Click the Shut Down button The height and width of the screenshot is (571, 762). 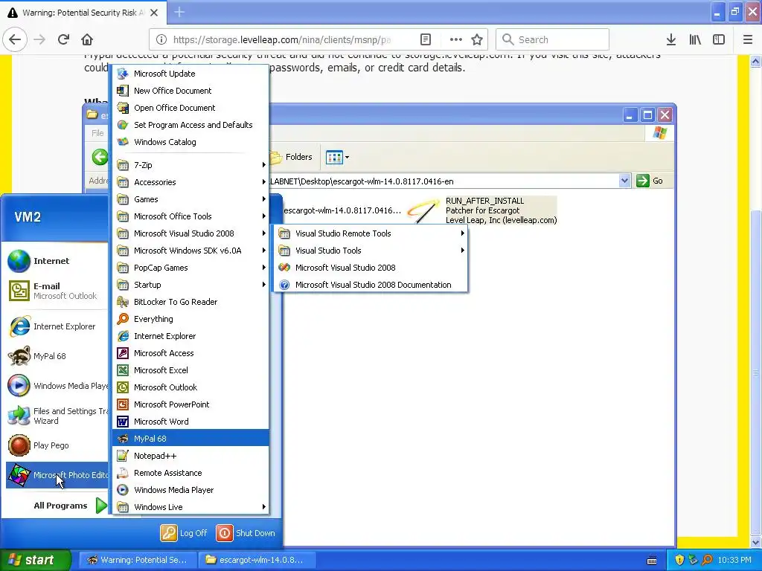tap(246, 532)
